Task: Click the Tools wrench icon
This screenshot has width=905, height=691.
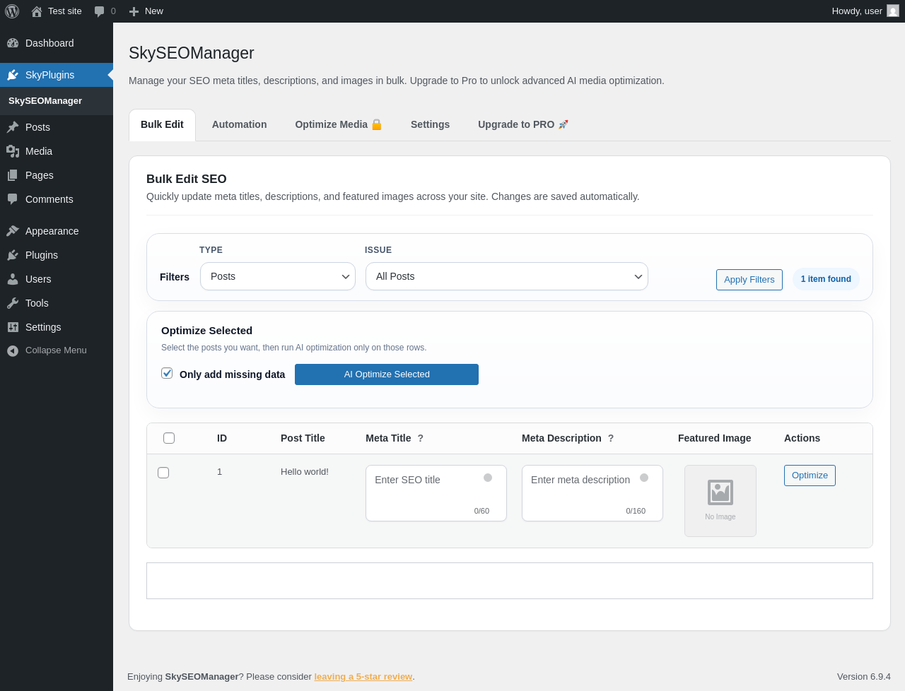Action: 13,303
